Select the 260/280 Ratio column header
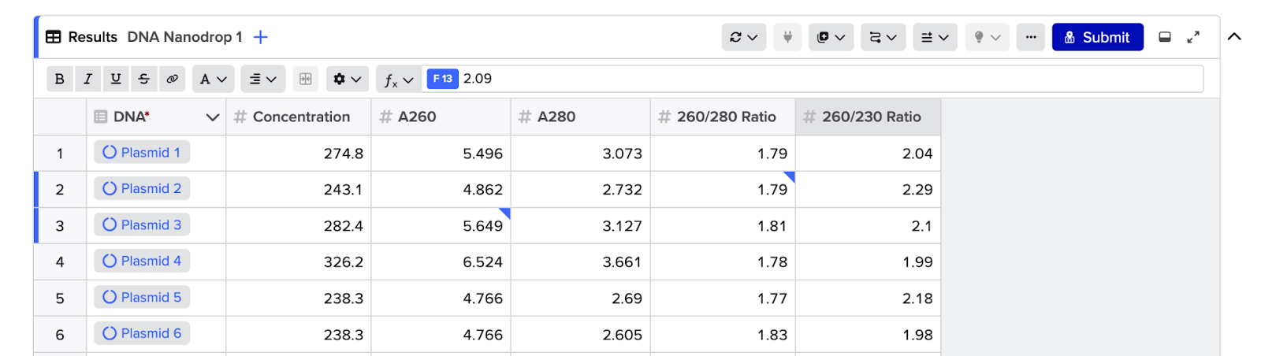The width and height of the screenshot is (1261, 356). pyautogui.click(x=723, y=117)
